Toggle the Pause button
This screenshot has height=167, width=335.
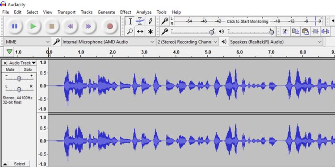(14, 26)
